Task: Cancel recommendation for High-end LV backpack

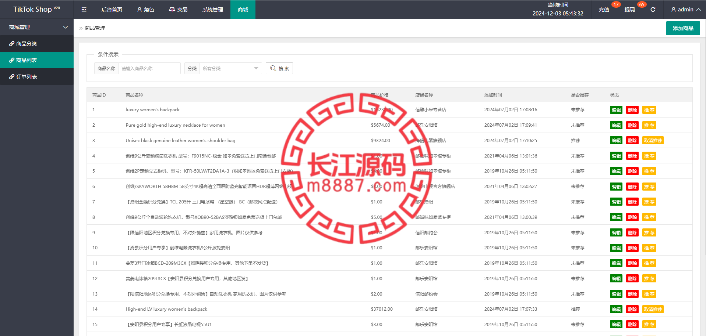Action: pos(653,309)
